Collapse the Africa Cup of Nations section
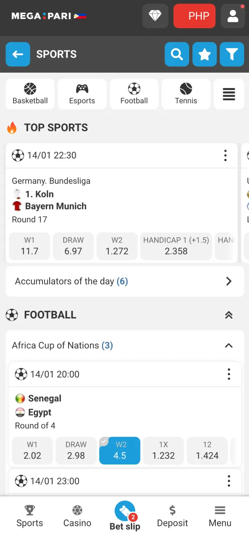The image size is (249, 539). (228, 346)
